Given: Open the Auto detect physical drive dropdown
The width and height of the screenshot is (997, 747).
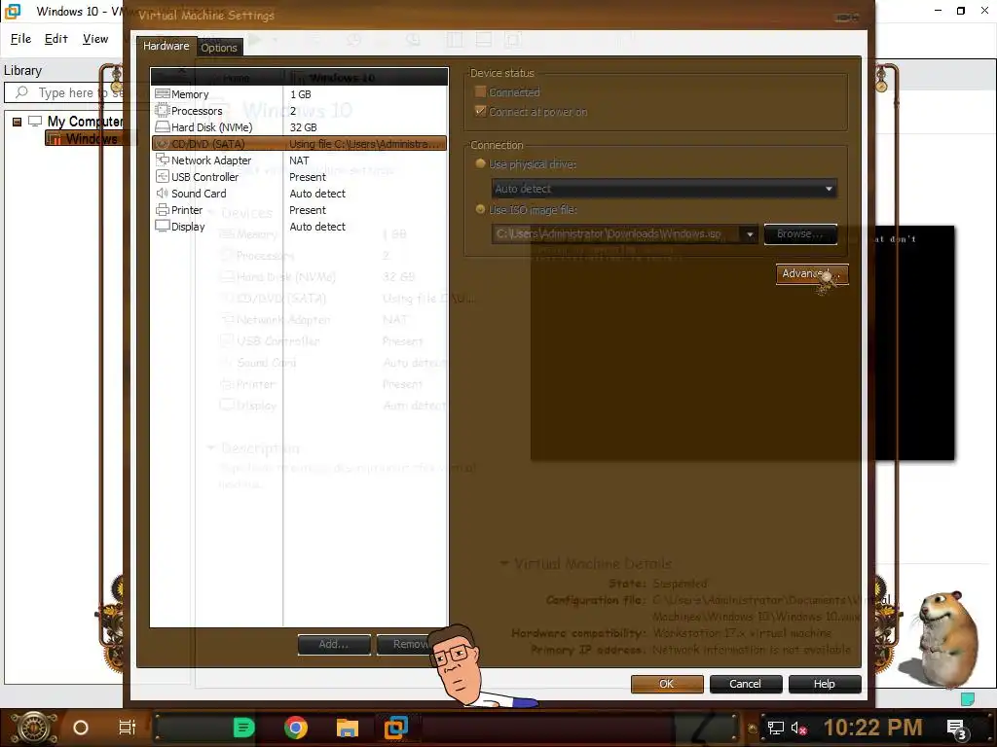Looking at the screenshot, I should tap(664, 189).
